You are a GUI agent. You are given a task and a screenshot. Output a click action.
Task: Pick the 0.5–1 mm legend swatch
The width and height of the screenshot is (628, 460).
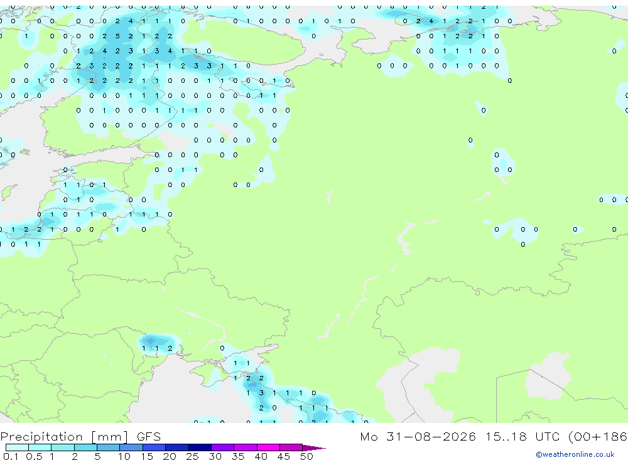(40, 447)
